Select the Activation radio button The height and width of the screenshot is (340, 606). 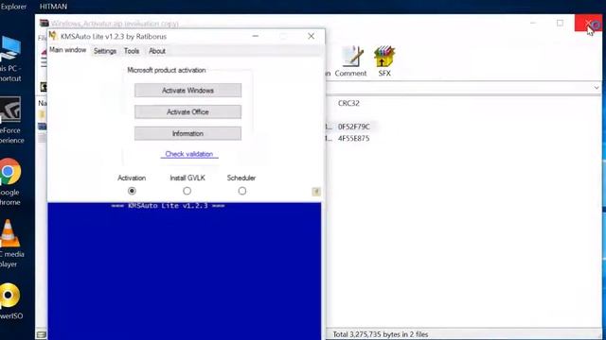132,191
